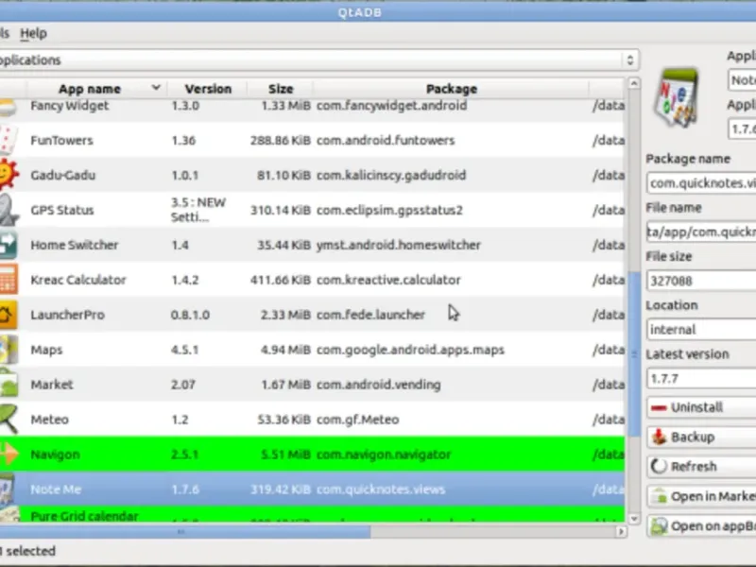Click the Pure Grid calendar icon

(x=9, y=515)
